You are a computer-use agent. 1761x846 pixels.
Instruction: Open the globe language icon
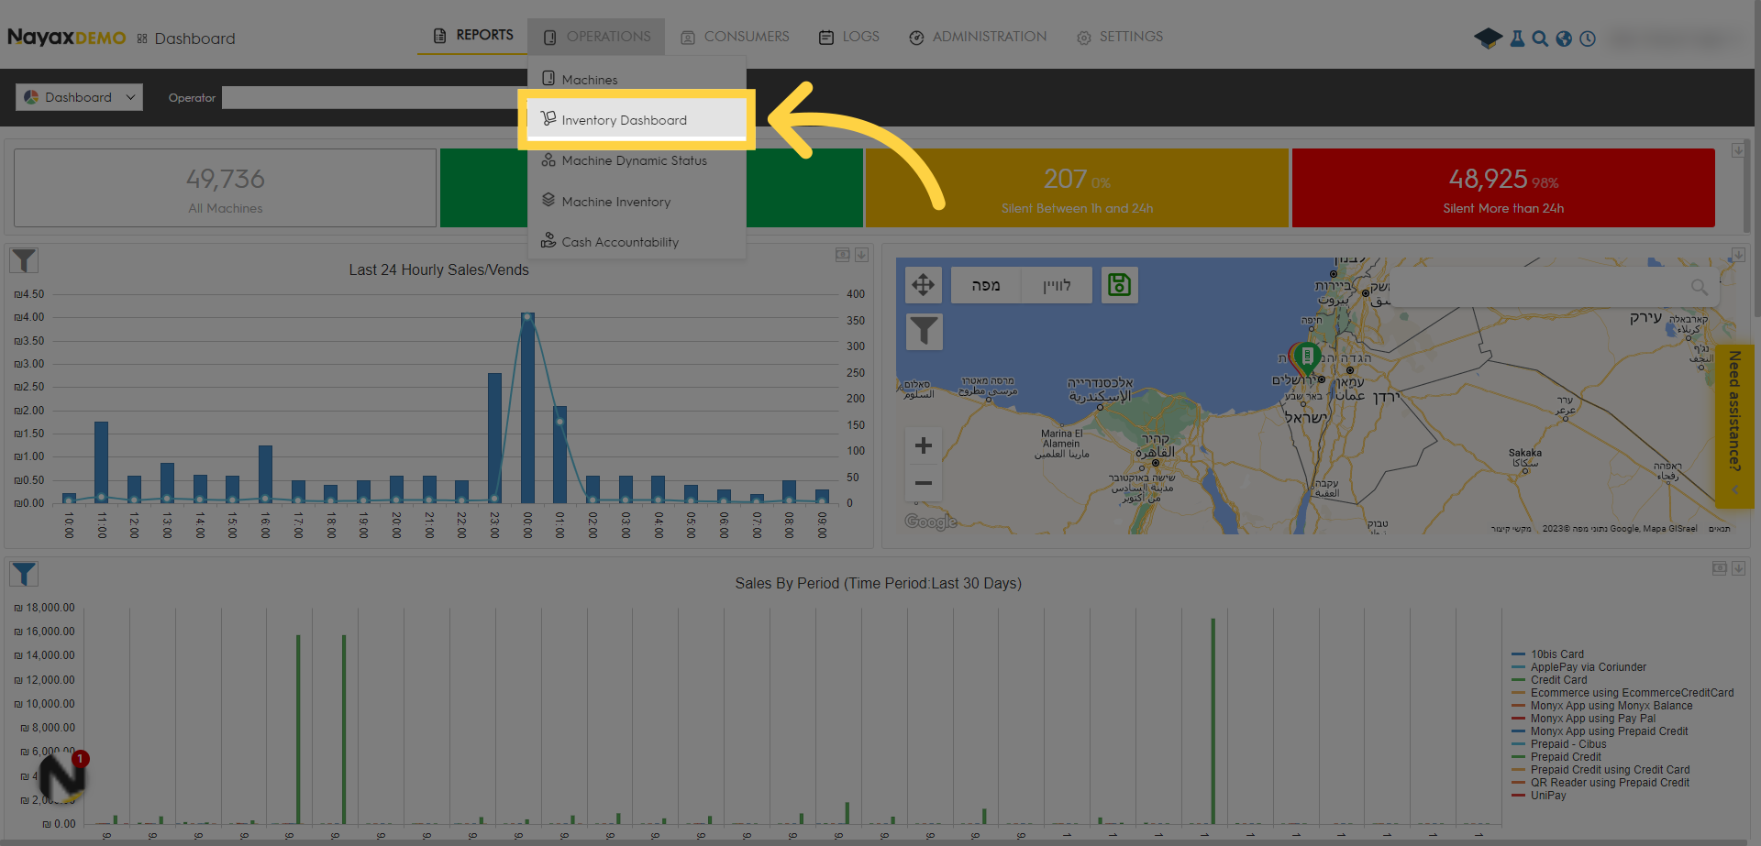(1564, 38)
